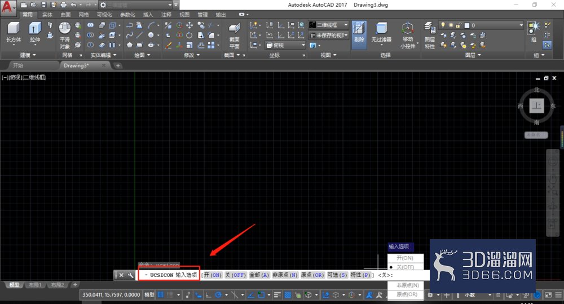The width and height of the screenshot is (564, 304).
Task: Toggle layer on/off lightbulb in layer dropdown
Action: [x=443, y=25]
